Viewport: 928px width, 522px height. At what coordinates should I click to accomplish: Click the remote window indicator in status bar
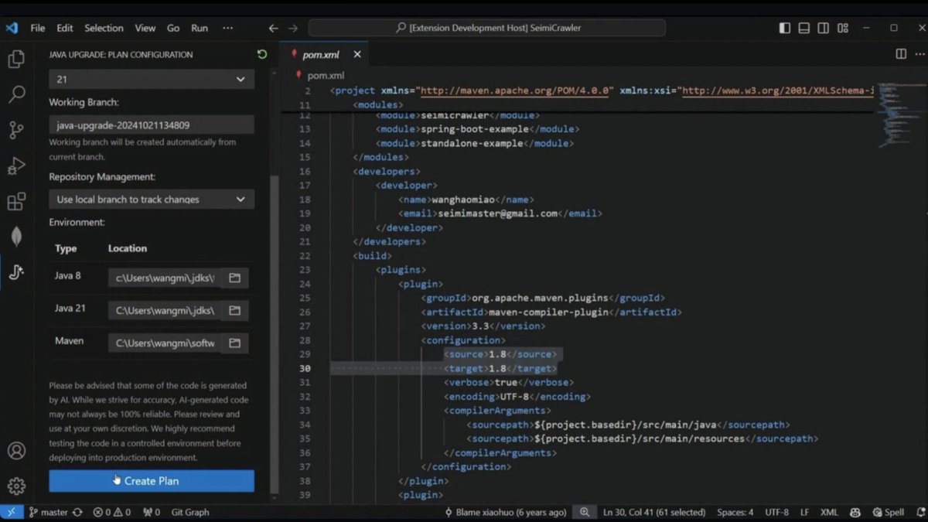click(12, 512)
